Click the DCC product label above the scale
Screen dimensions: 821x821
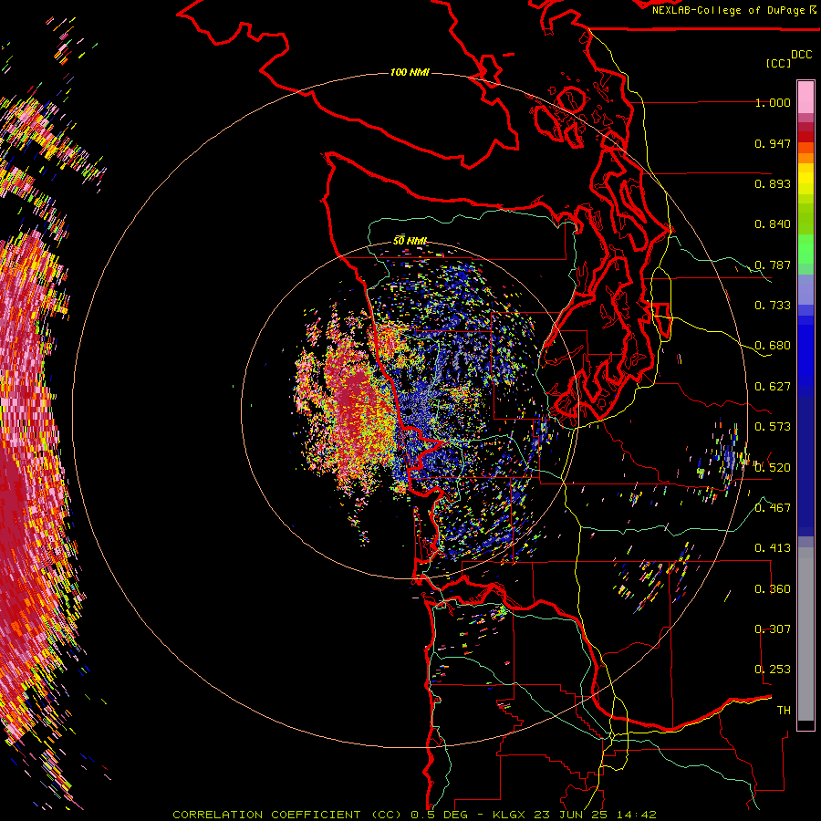pyautogui.click(x=801, y=55)
